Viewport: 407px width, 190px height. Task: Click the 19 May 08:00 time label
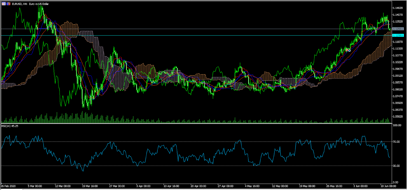point(307,186)
